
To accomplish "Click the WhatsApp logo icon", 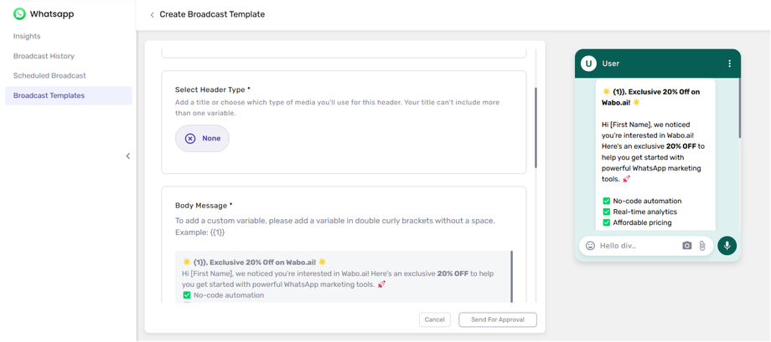I will (x=19, y=14).
